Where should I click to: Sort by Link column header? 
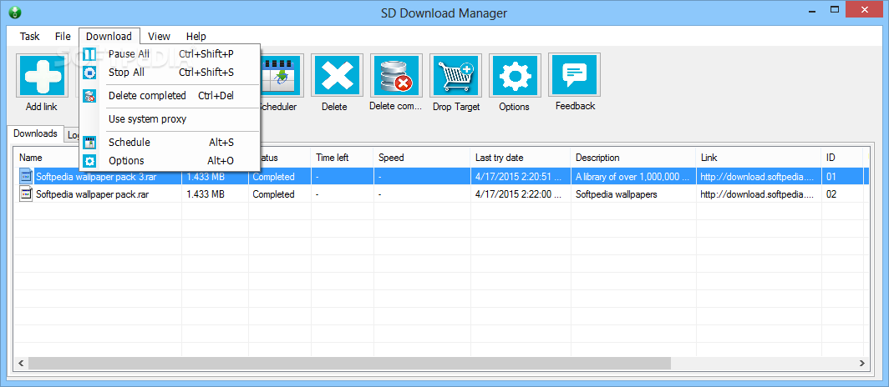[759, 158]
